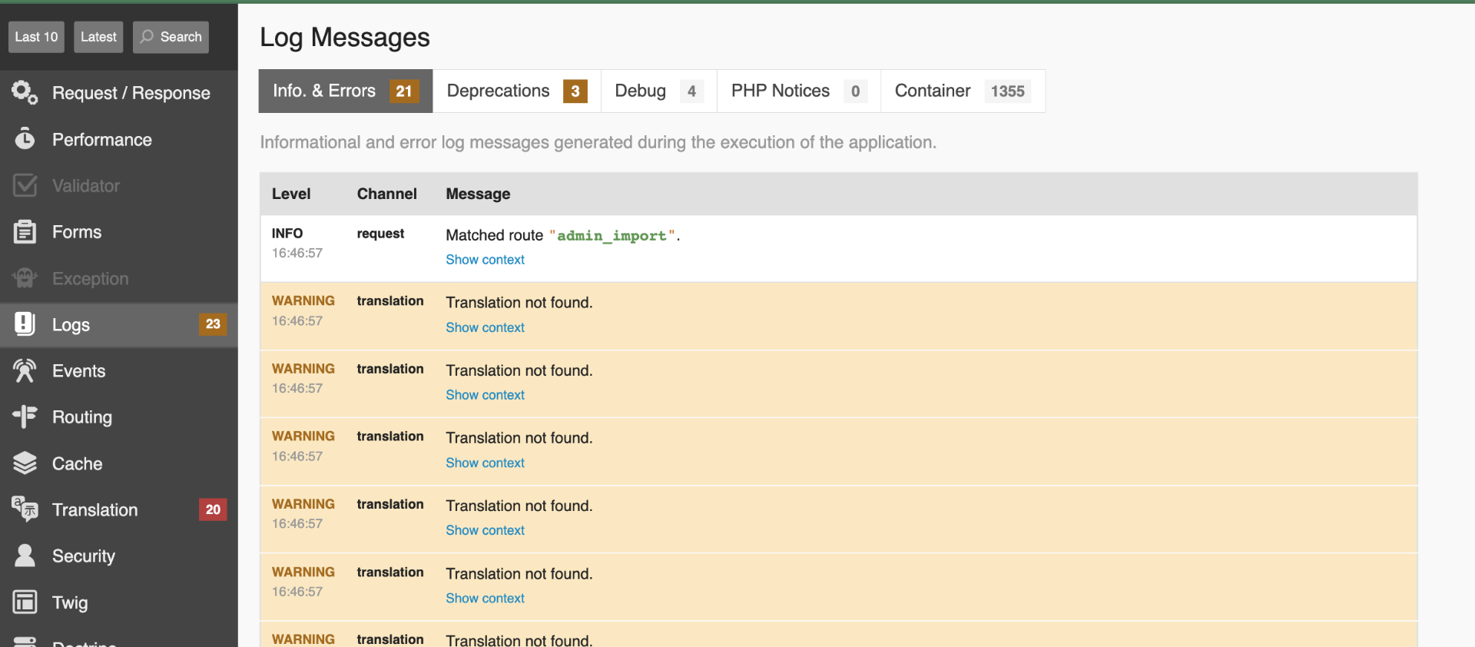Open the Translation panel icon
This screenshot has width=1475, height=647.
[x=25, y=509]
